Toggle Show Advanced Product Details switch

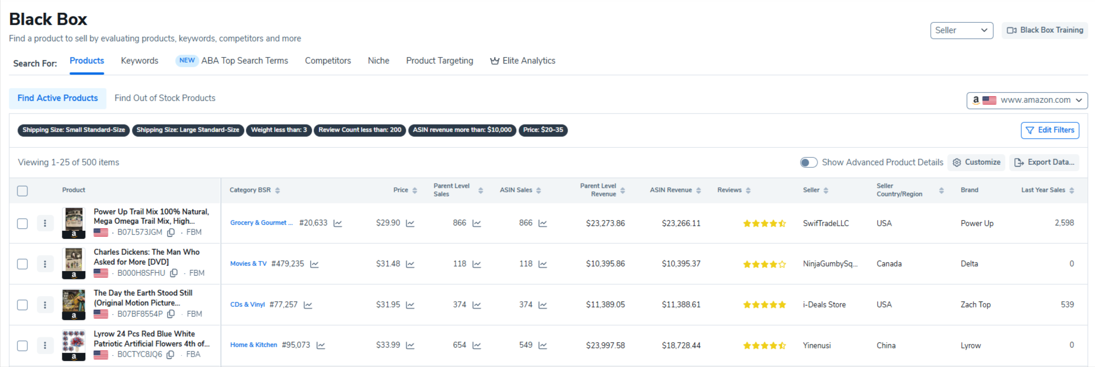pyautogui.click(x=809, y=162)
